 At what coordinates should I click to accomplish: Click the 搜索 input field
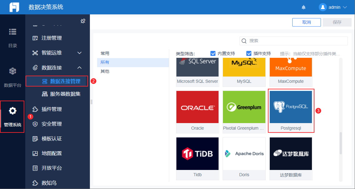click(x=293, y=41)
